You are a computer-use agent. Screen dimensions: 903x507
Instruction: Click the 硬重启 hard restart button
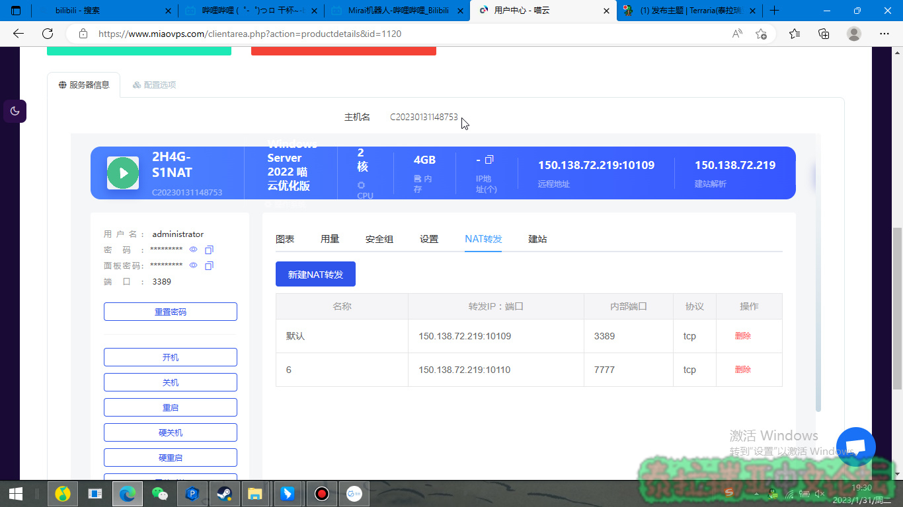(171, 457)
